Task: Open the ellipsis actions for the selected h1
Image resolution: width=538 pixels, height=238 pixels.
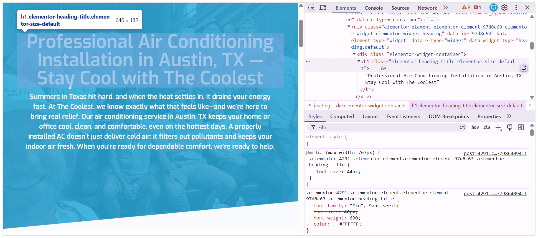Action: pos(308,61)
